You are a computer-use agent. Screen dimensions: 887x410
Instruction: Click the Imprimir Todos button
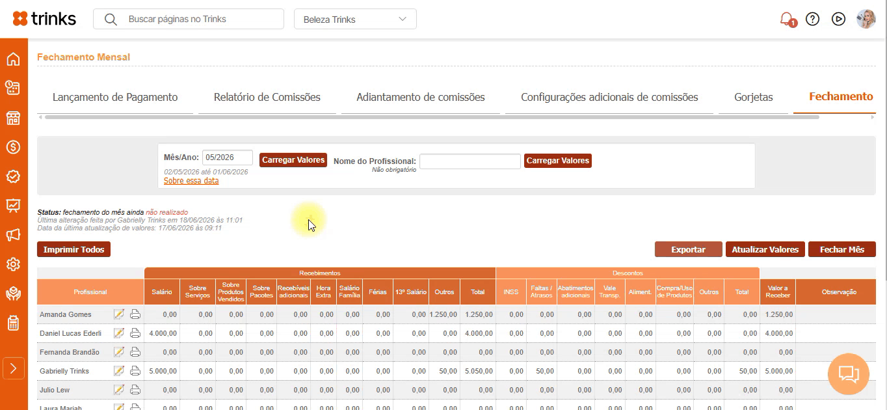[74, 249]
